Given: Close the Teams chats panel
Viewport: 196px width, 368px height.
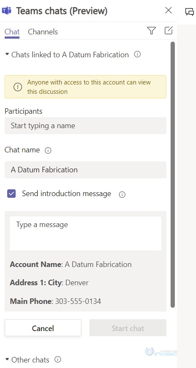Looking at the screenshot, I should click(x=168, y=10).
